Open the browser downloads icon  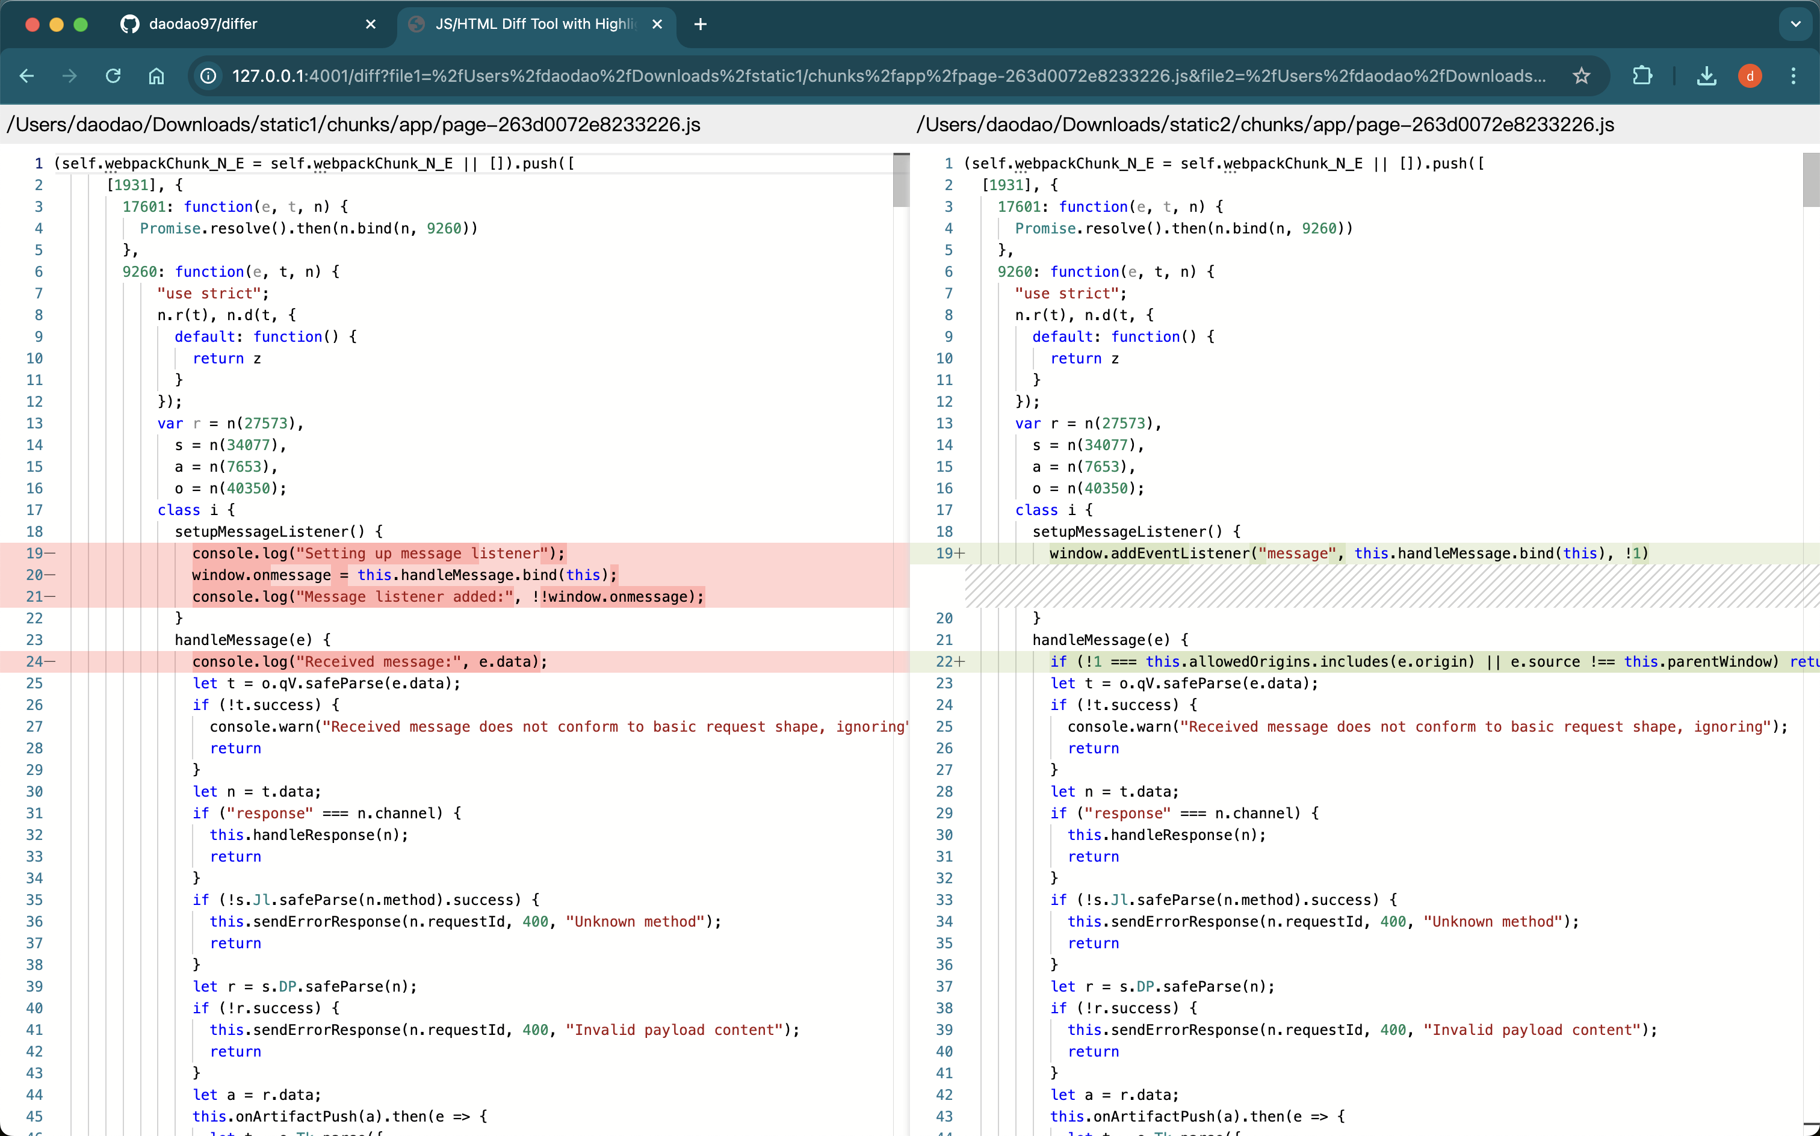tap(1706, 76)
